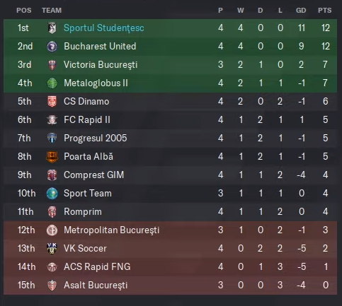This screenshot has width=342, height=306.
Task: Select the Comprest GIM team name
Action: coord(93,175)
